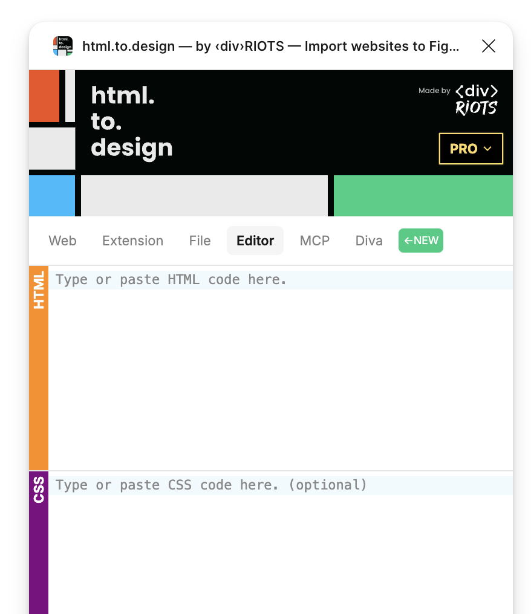Open the MCP tab
The height and width of the screenshot is (614, 531).
pyautogui.click(x=314, y=241)
